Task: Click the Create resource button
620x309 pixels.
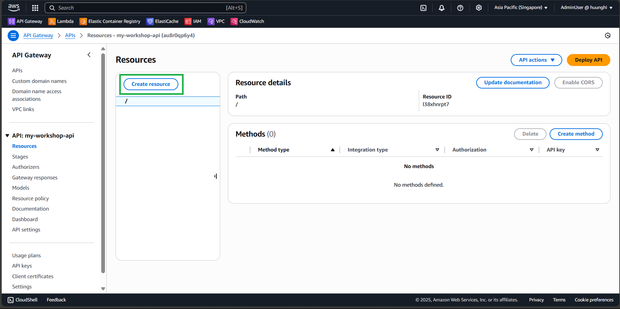Action: tap(151, 84)
